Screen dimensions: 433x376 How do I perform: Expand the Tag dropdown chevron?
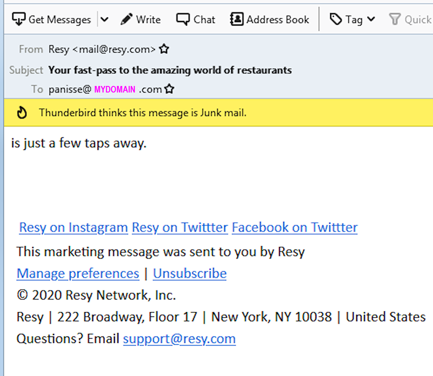click(x=371, y=20)
